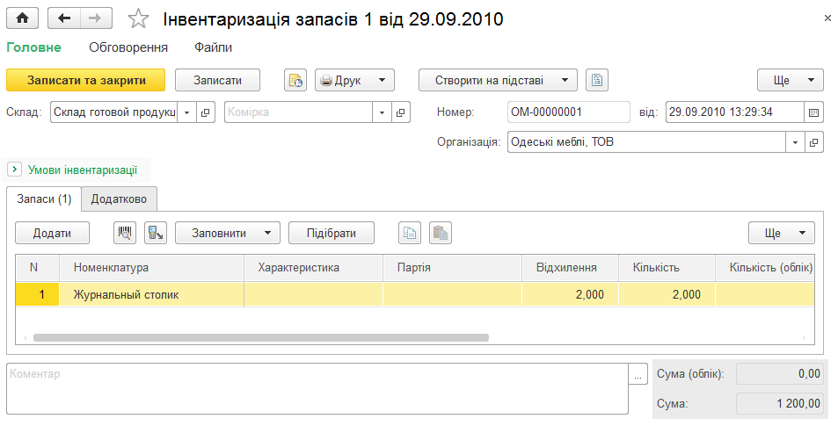Open comment editor ellipsis button

click(638, 375)
